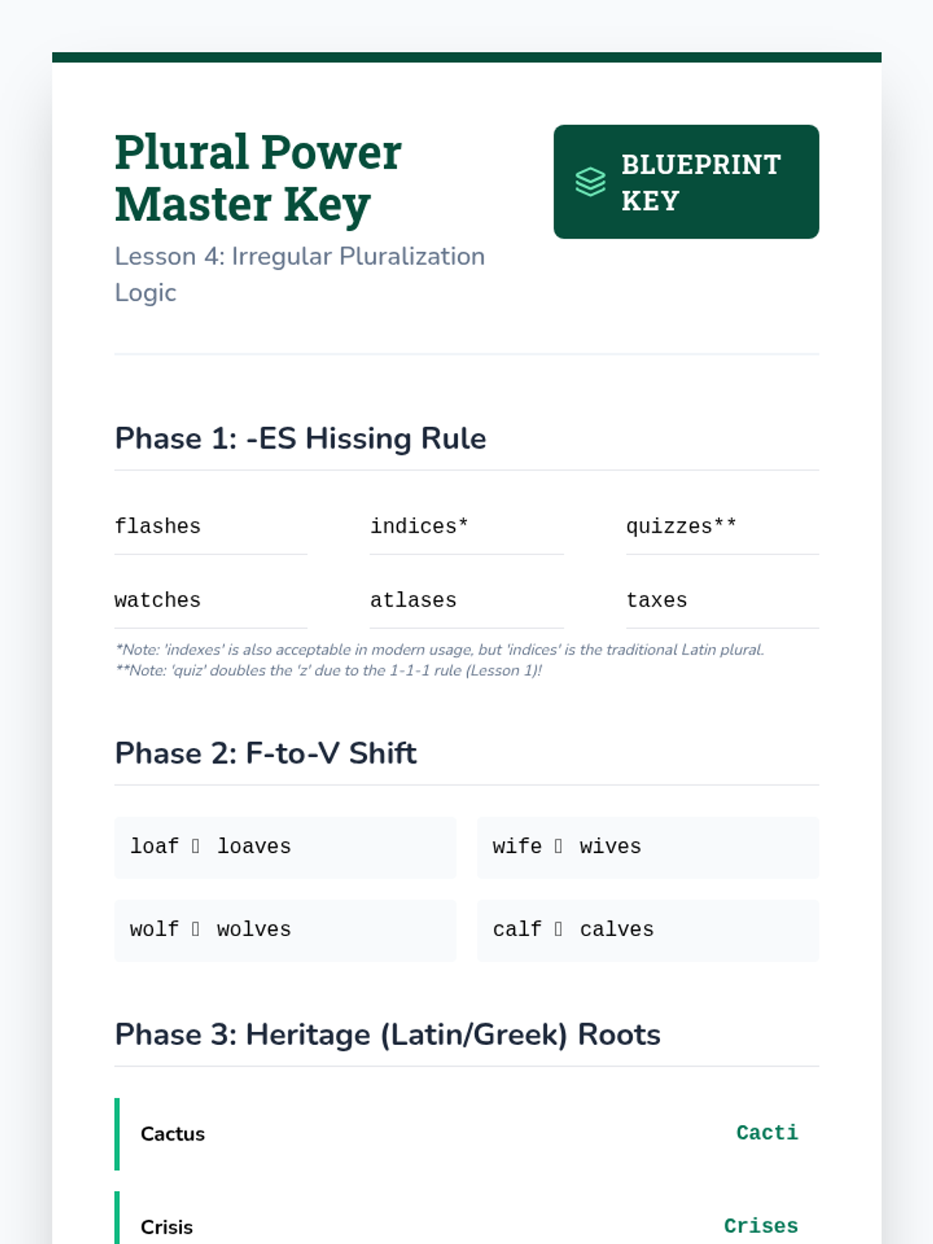Click the green accent bar beside Cactus
The height and width of the screenshot is (1244, 933).
coord(117,1134)
